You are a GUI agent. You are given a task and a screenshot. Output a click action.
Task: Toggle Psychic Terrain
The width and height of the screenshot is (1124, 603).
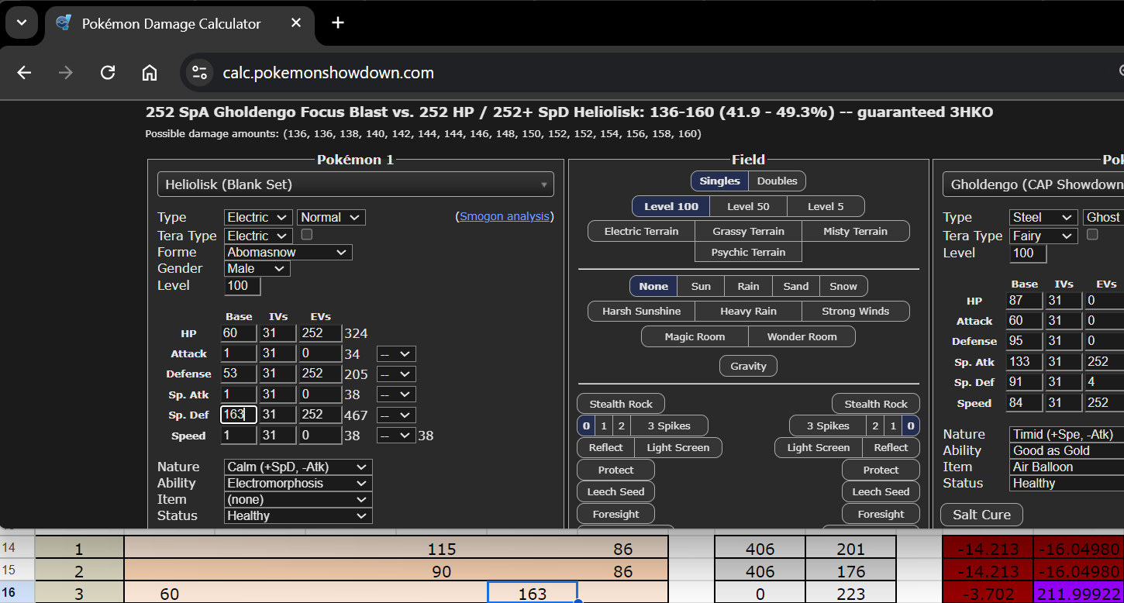pyautogui.click(x=748, y=252)
